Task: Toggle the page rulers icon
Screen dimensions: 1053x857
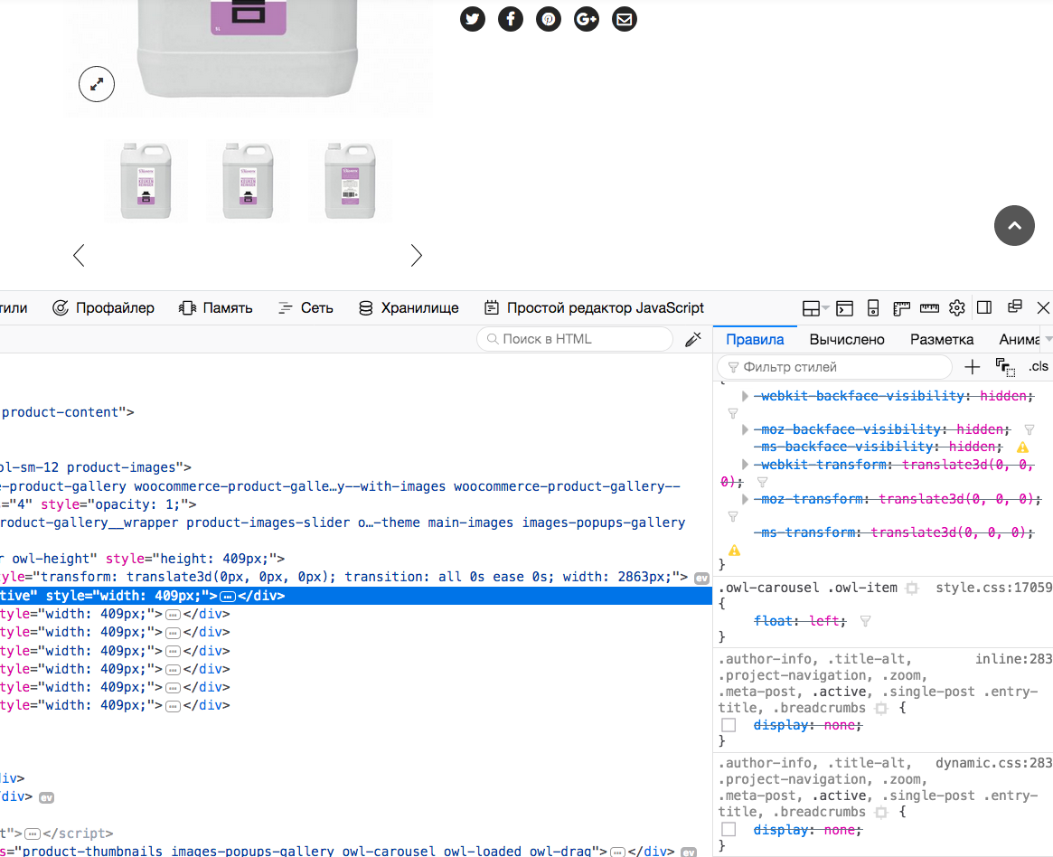Action: (x=901, y=308)
